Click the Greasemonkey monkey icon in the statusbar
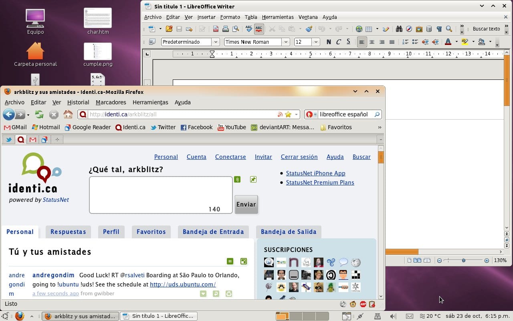 click(x=353, y=304)
